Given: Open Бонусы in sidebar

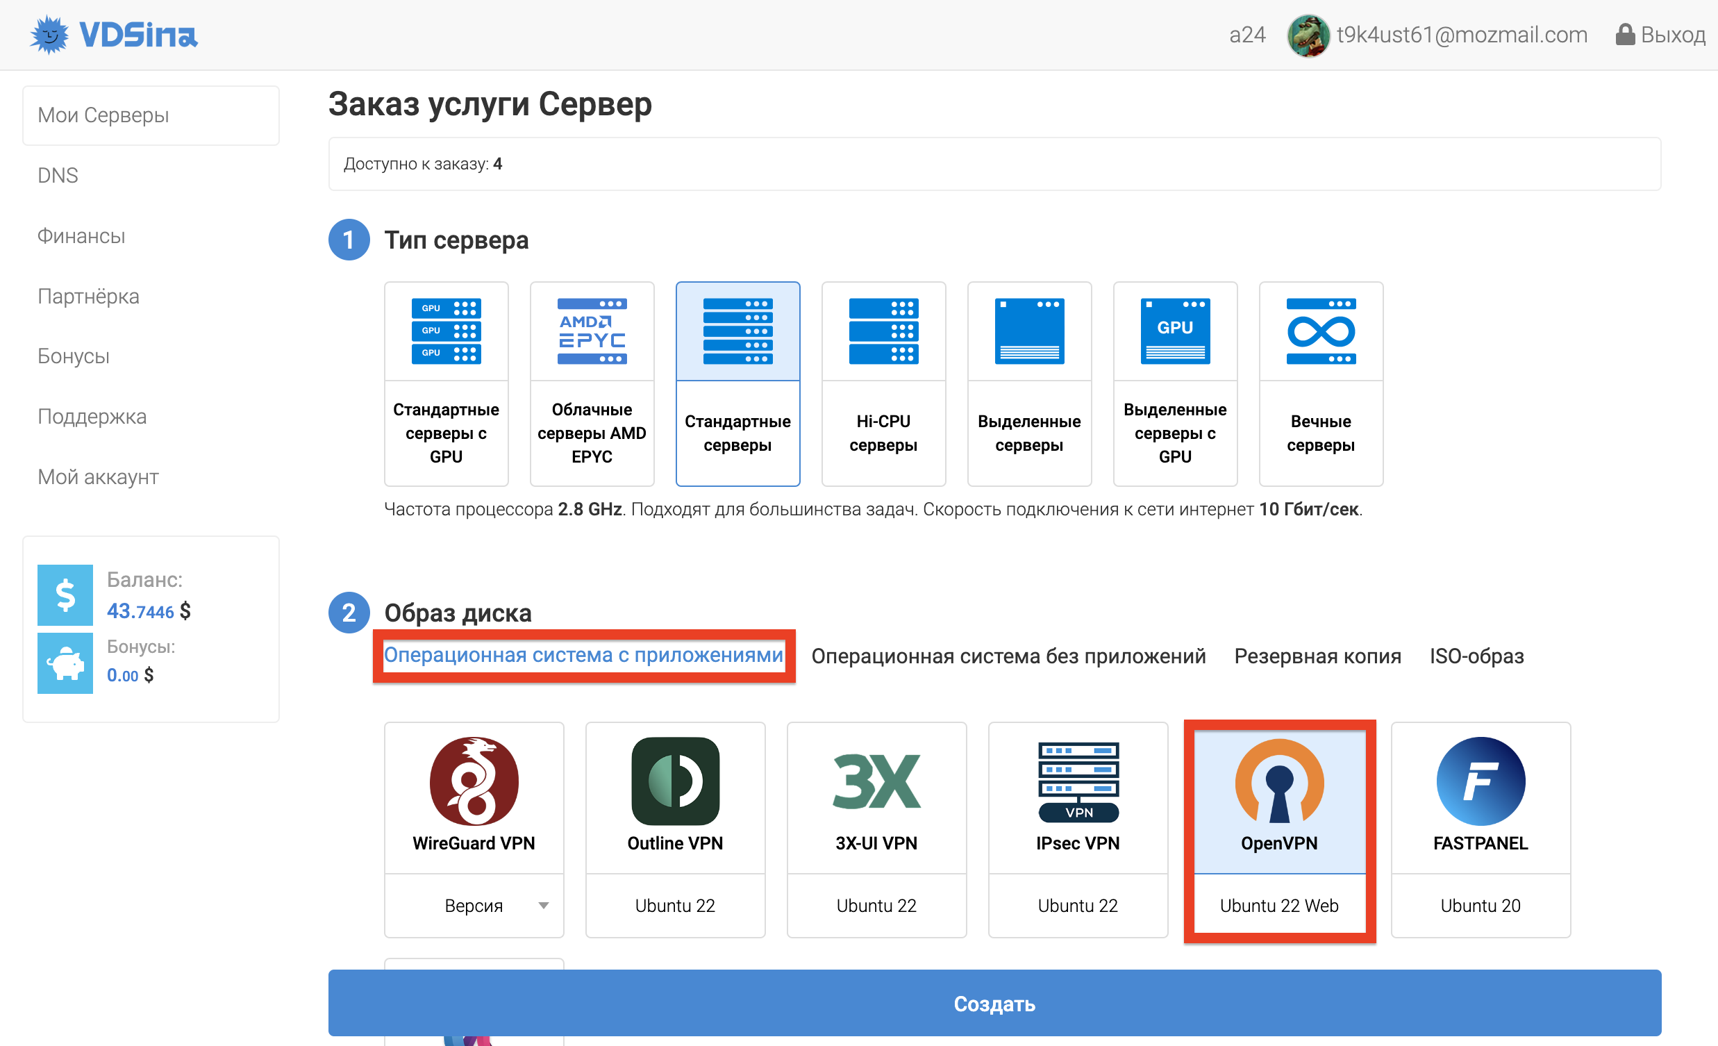Looking at the screenshot, I should (x=73, y=356).
